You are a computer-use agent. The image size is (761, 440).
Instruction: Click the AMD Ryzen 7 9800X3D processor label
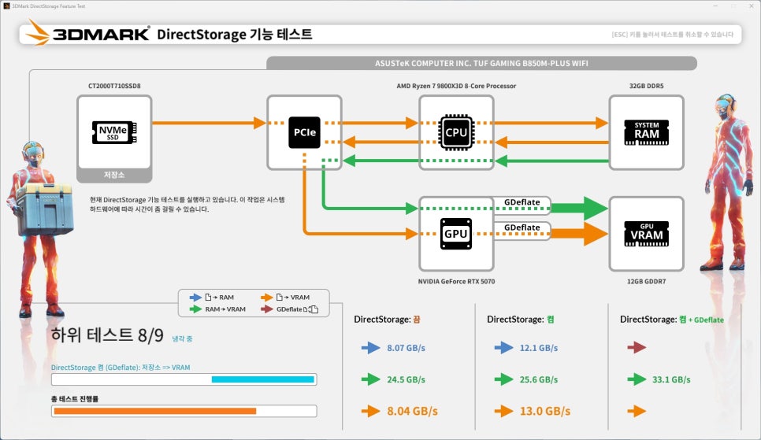[456, 86]
